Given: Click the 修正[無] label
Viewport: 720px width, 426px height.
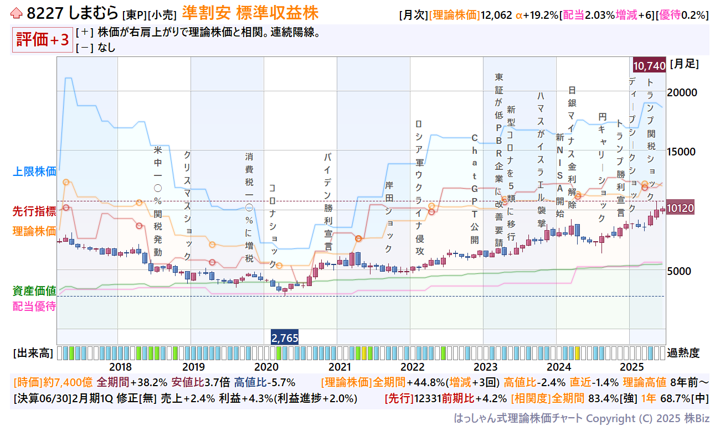Looking at the screenshot, I should click(x=141, y=398).
